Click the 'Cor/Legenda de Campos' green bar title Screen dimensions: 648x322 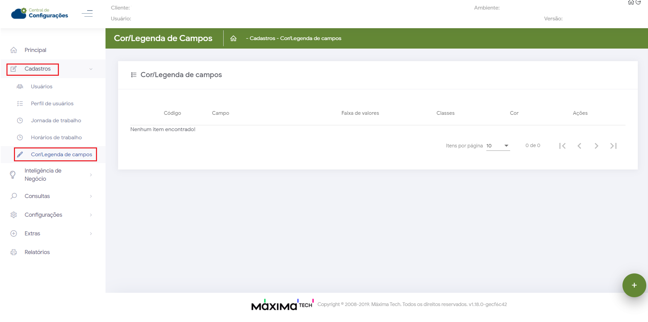tap(163, 38)
